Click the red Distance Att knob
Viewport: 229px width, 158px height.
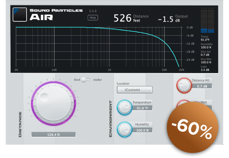click(184, 85)
